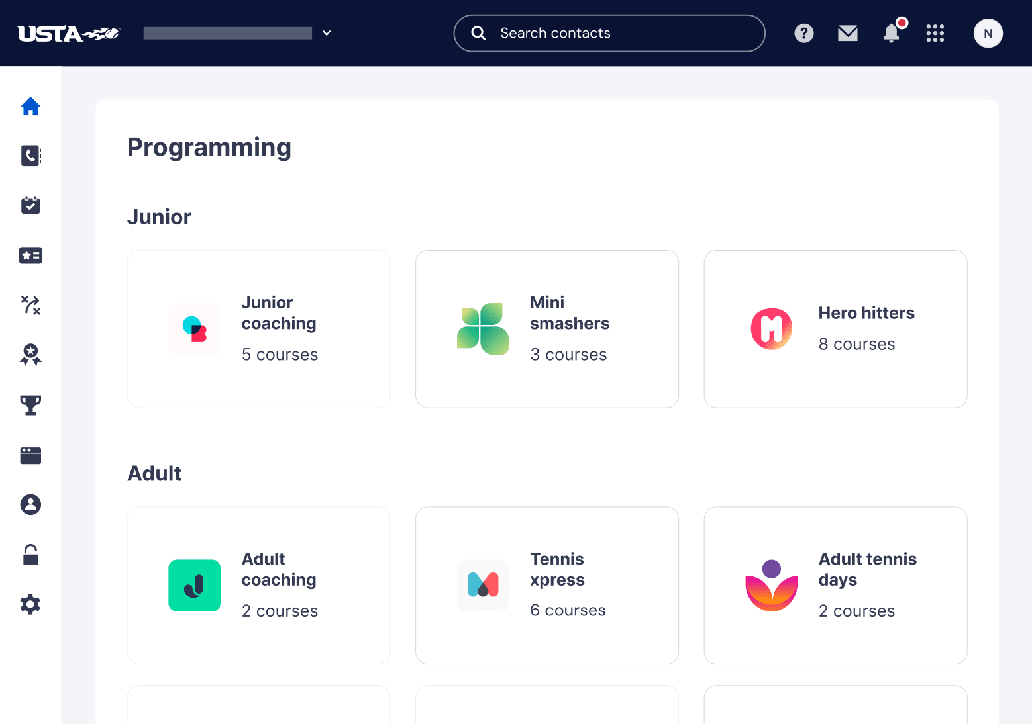Open the strategy plays icon in sidebar
This screenshot has width=1032, height=724.
[x=30, y=305]
